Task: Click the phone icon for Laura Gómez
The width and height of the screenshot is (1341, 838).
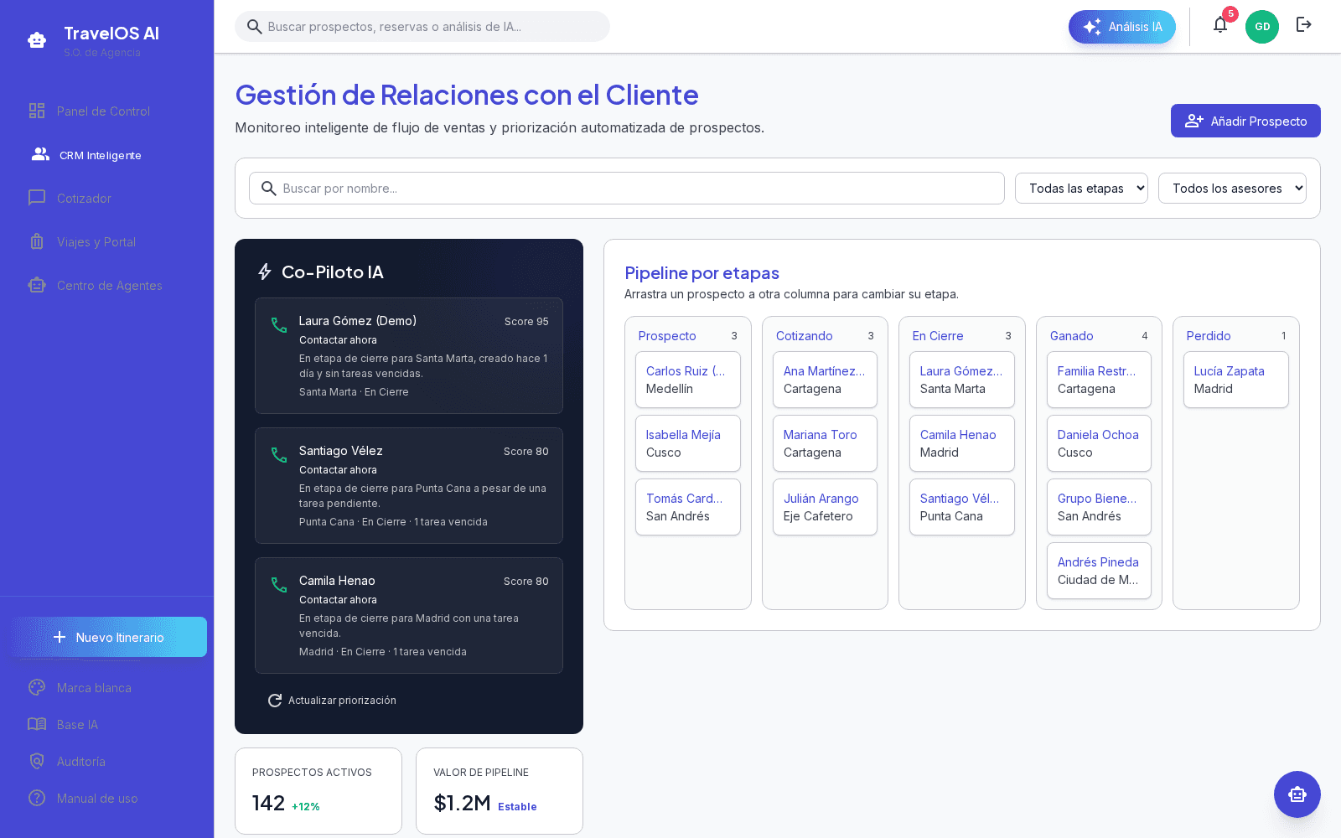Action: pos(279,324)
